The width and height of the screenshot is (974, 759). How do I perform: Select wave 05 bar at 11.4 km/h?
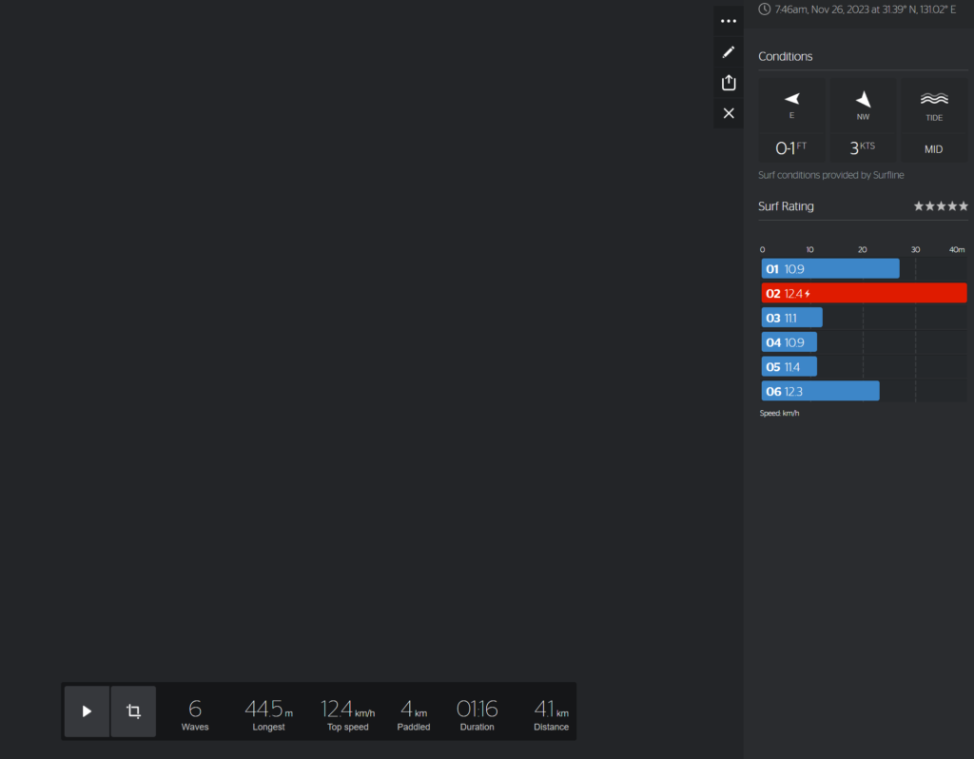(x=789, y=367)
